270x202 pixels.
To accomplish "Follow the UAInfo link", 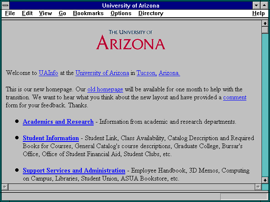I will (49, 73).
